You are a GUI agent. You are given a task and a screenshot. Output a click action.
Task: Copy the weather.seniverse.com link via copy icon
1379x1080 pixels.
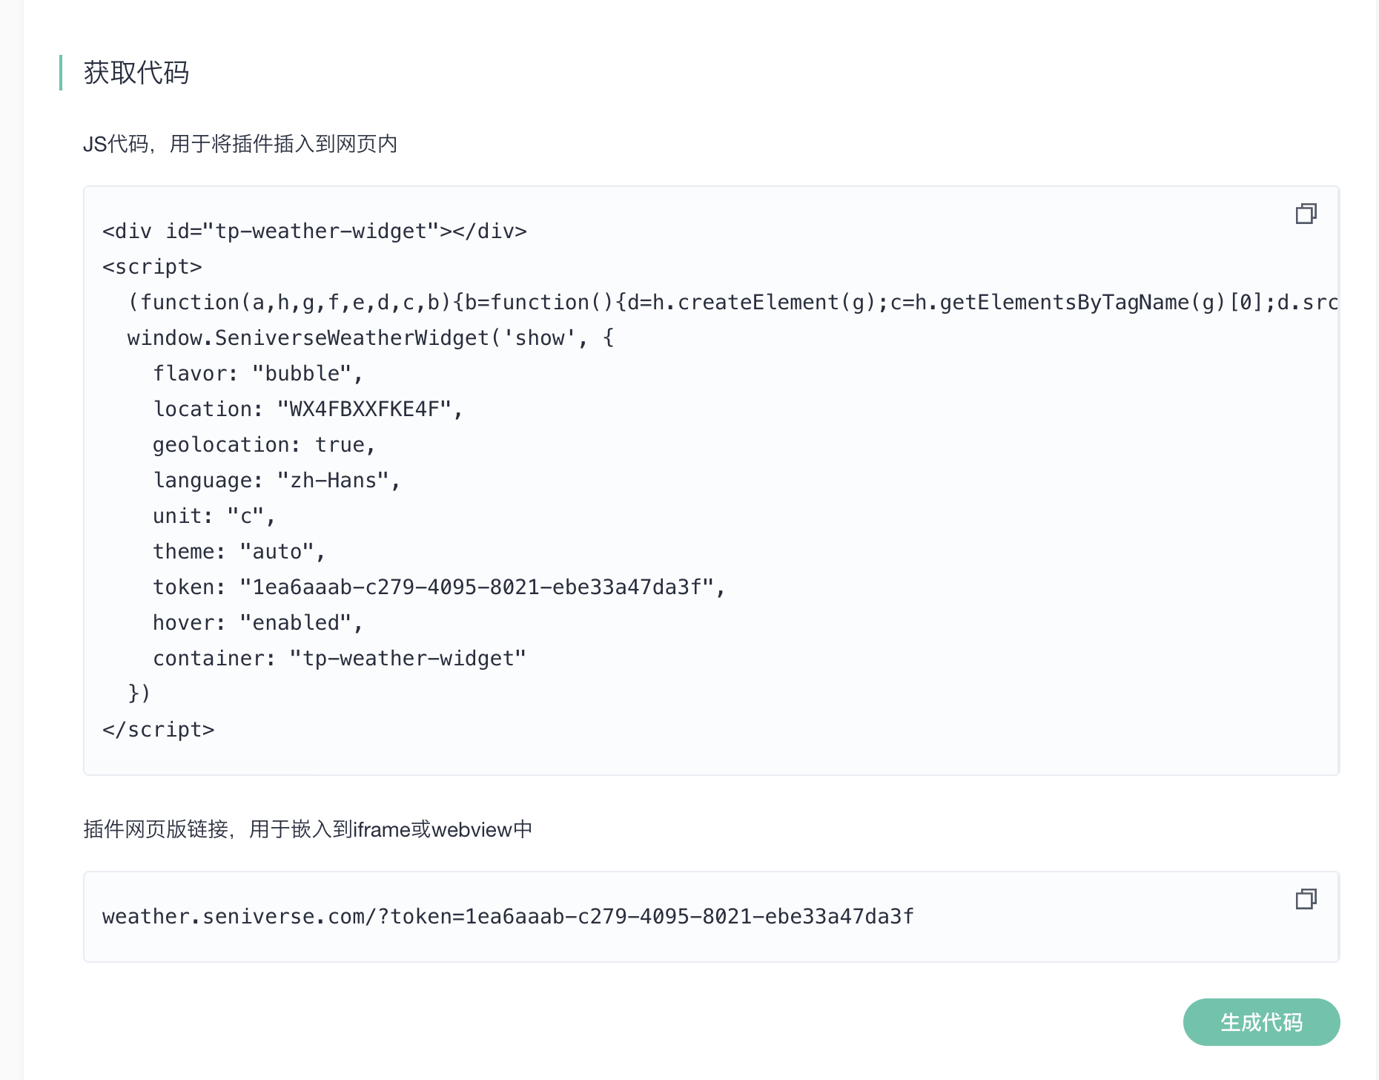click(1306, 899)
